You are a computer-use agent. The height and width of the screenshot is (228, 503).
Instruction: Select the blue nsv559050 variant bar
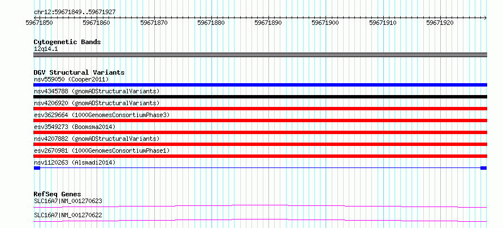pyautogui.click(x=260, y=85)
